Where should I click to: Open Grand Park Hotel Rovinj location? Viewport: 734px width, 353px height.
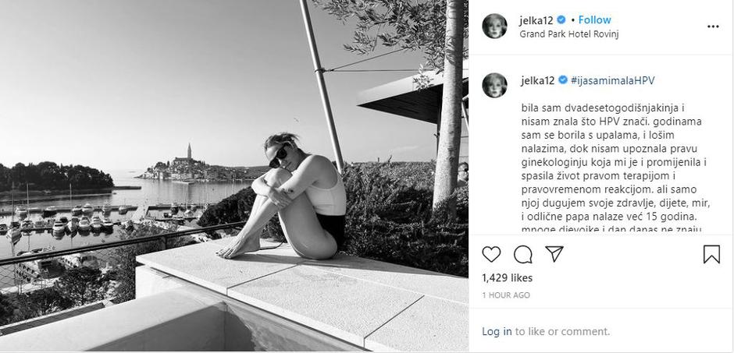click(569, 34)
